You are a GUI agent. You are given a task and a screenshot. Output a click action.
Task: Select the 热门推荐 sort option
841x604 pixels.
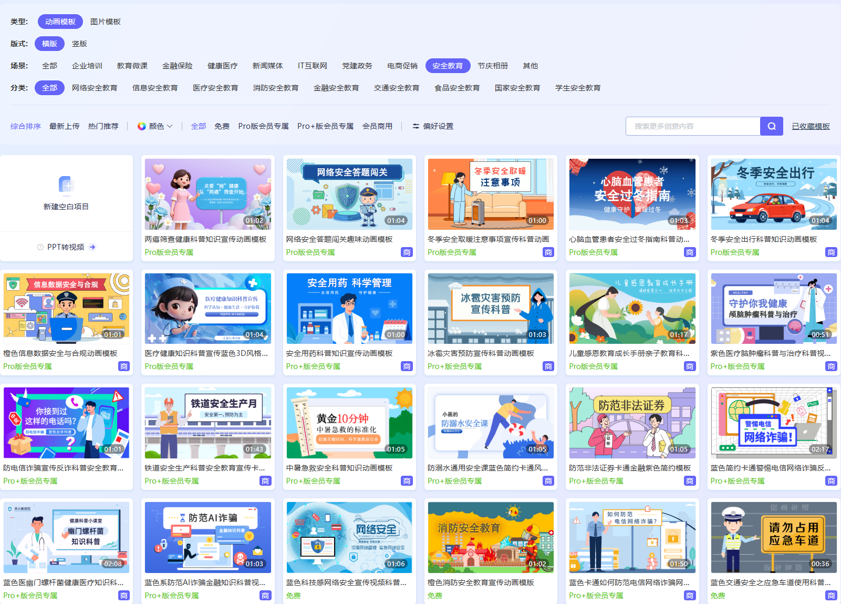[103, 126]
